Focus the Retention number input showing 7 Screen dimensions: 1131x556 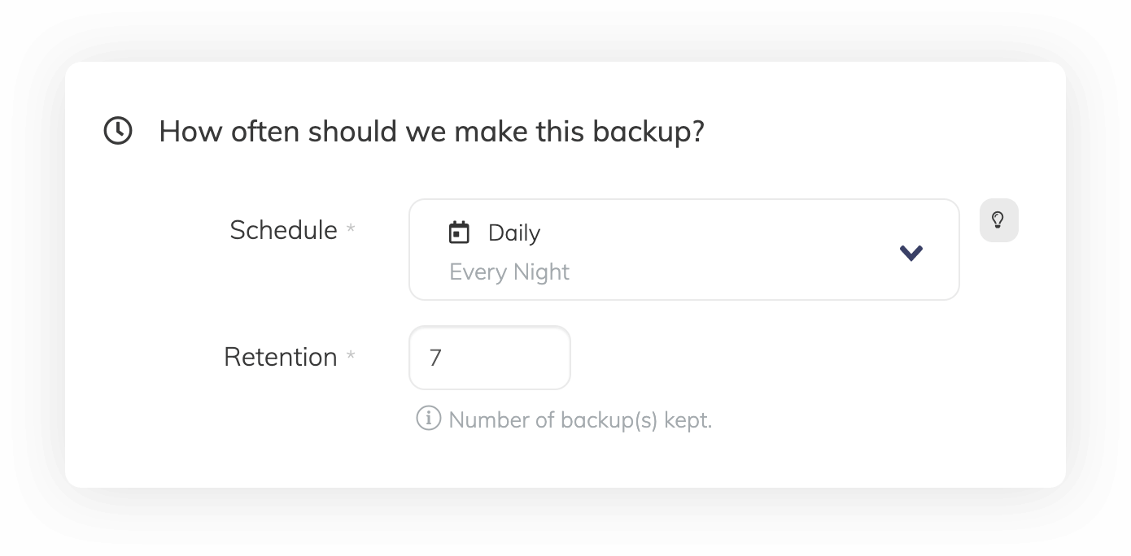click(489, 358)
